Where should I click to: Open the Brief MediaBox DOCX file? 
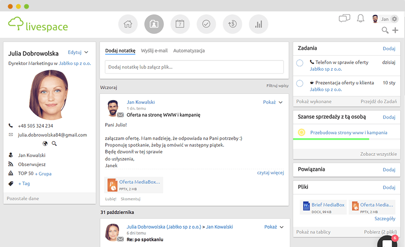(323, 208)
